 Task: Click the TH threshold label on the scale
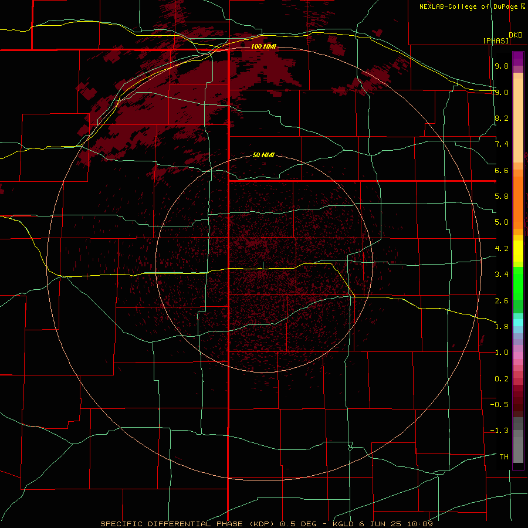(x=504, y=457)
